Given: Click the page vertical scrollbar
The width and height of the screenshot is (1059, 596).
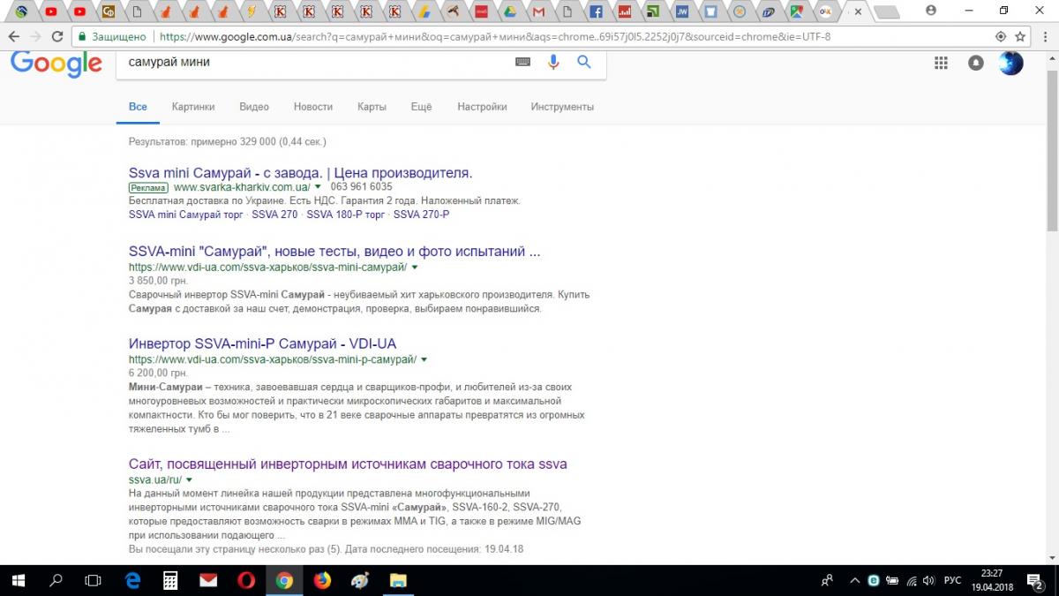Looking at the screenshot, I should click(1051, 177).
